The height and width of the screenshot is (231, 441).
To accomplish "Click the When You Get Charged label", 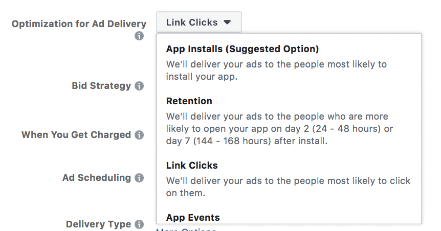I will click(x=76, y=135).
